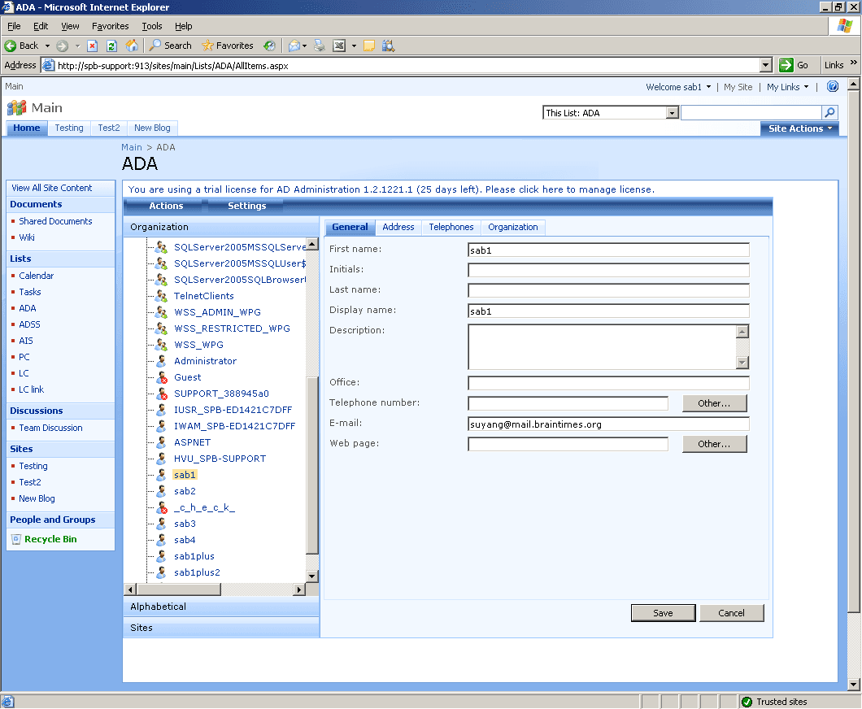The width and height of the screenshot is (862, 709).
Task: Click the trial license notice link
Action: pos(391,189)
